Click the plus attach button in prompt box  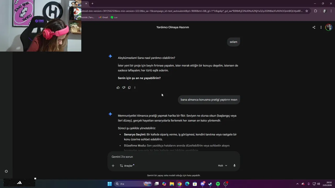click(x=113, y=166)
